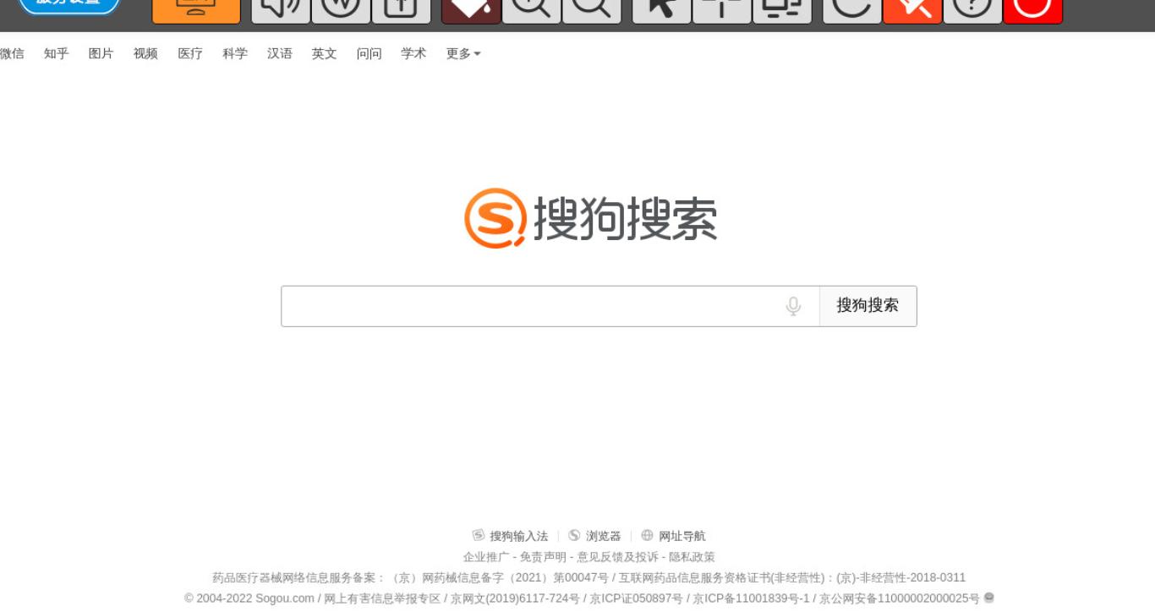The image size is (1155, 612).
Task: Open the 微信 search tab
Action: point(12,53)
